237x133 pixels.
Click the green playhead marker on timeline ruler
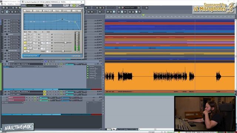click(x=143, y=15)
